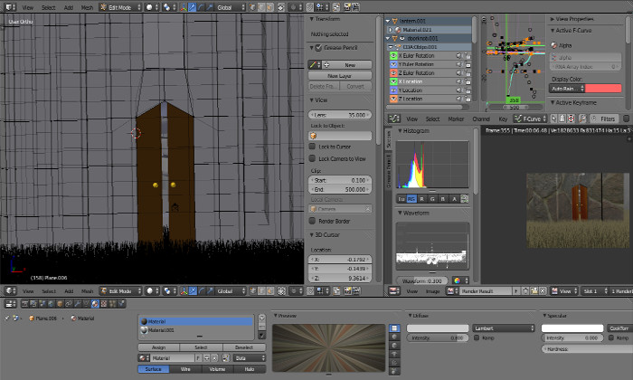This screenshot has width=633, height=380.
Task: Click the lock icon on Z Location channel
Action: (468, 99)
